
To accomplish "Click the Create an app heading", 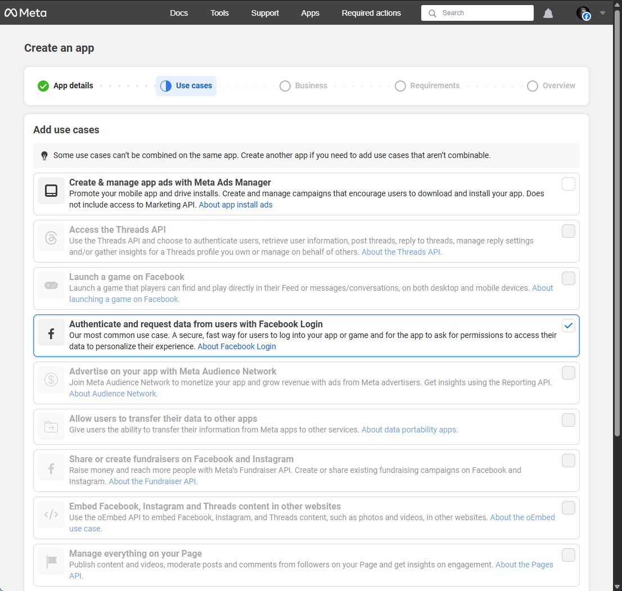I will click(x=59, y=48).
